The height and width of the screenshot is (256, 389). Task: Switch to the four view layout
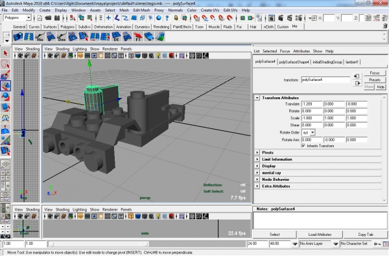pos(5,176)
